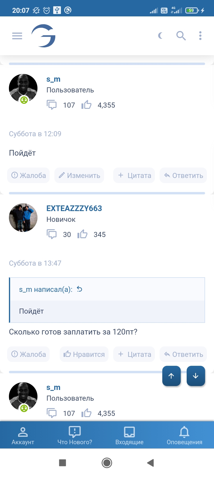214x477 pixels.
Task: Open search with the magnifier icon
Action: pos(181,36)
